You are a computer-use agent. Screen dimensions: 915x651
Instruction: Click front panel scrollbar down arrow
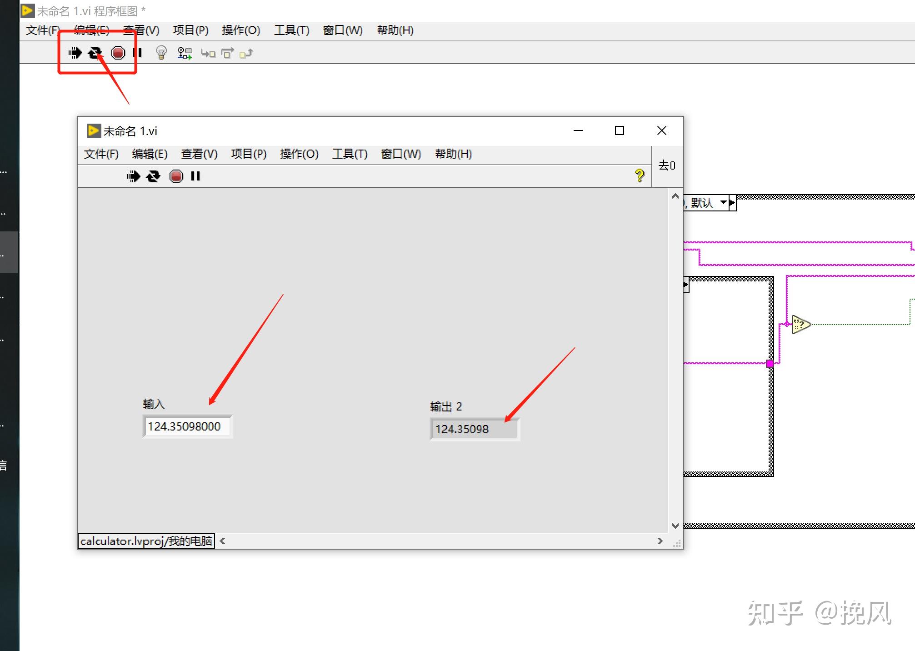coord(675,526)
